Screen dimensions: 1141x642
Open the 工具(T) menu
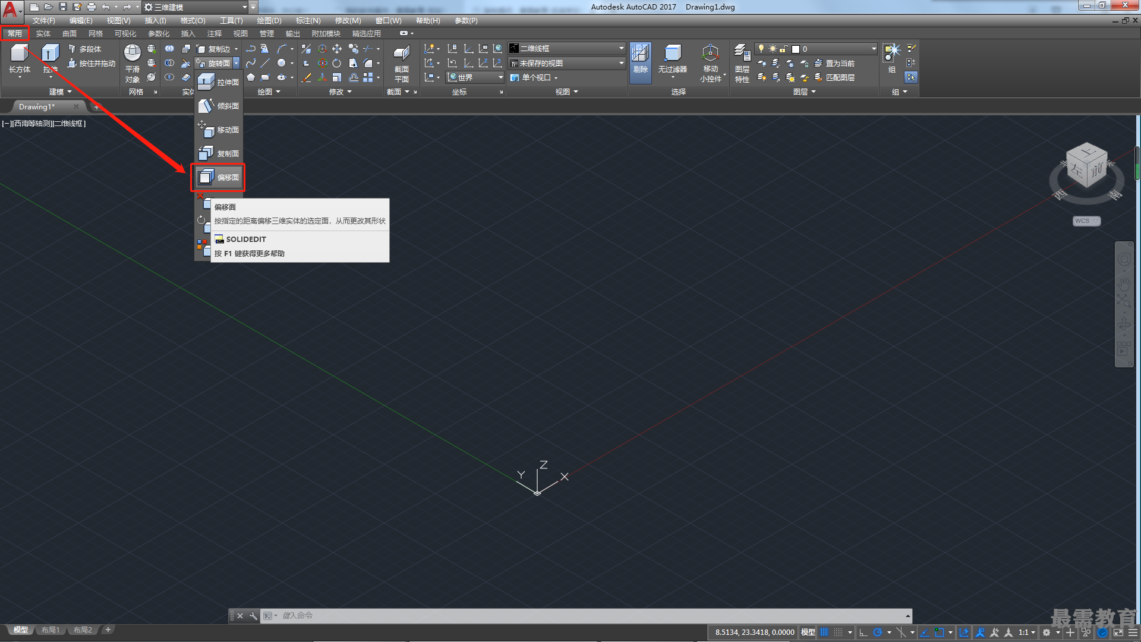[x=231, y=20]
